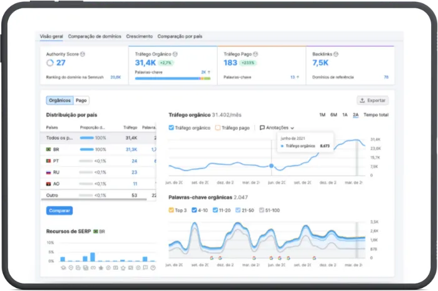Click the up arrow next to 13 keywords
The image size is (438, 291).
point(297,77)
